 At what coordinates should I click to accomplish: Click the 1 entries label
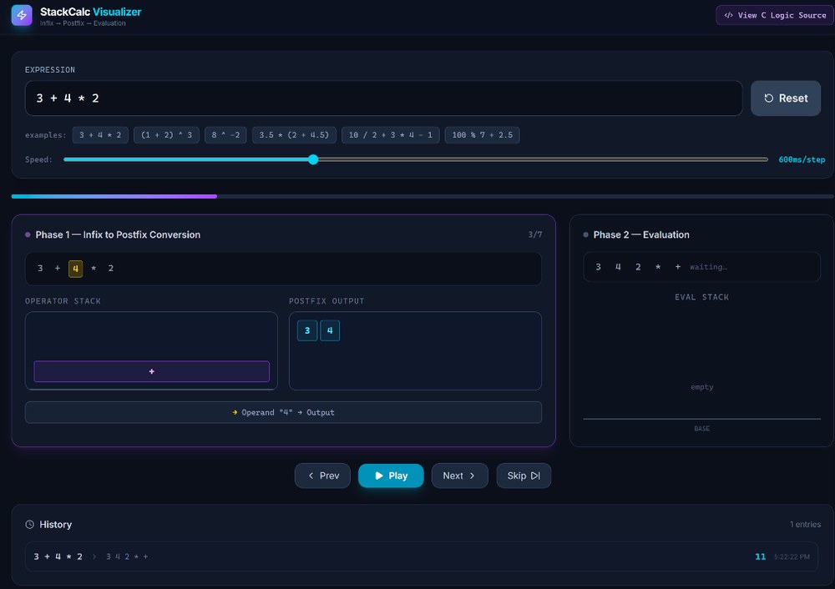click(805, 525)
